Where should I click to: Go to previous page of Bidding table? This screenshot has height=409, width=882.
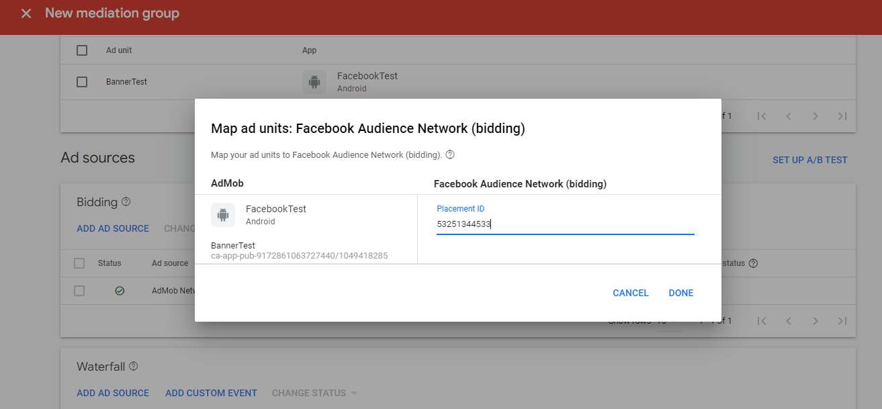coord(789,321)
